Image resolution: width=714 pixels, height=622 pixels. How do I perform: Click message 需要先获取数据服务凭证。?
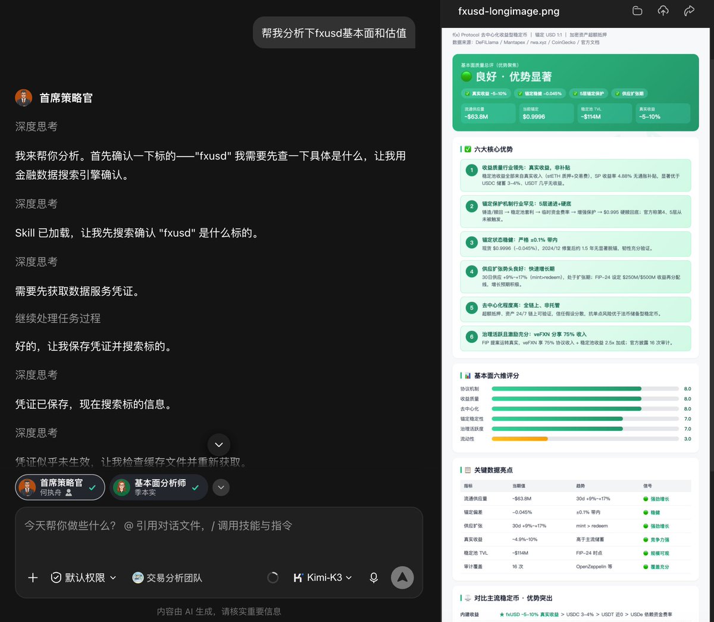(x=77, y=291)
